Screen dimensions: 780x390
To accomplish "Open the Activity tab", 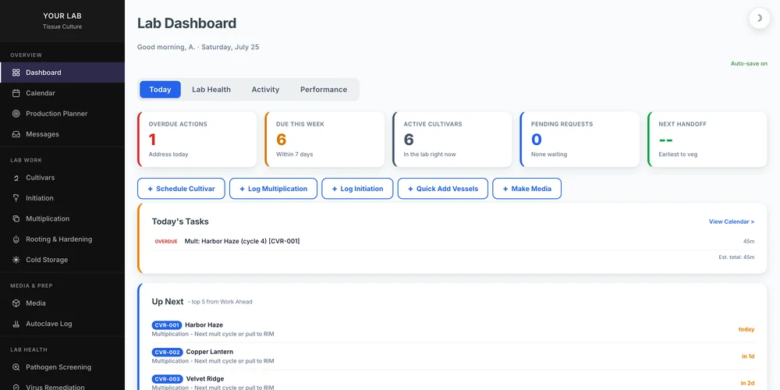I will point(265,90).
